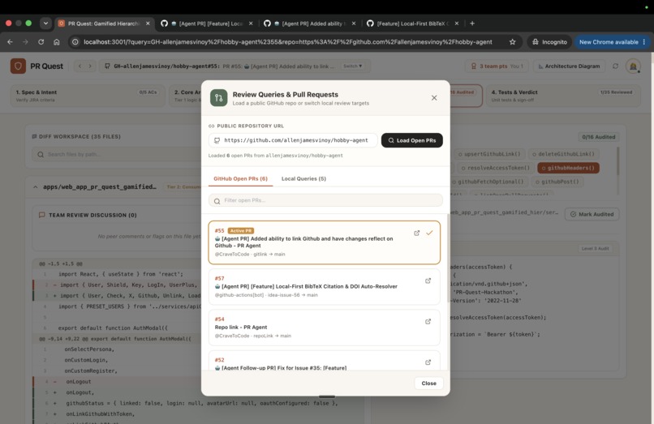Go to previous PR with left chevron
The width and height of the screenshot is (654, 424).
click(x=80, y=66)
